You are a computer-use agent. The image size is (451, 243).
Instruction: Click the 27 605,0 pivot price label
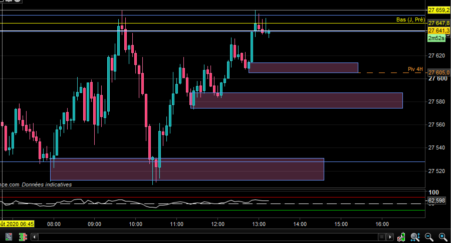click(438, 72)
